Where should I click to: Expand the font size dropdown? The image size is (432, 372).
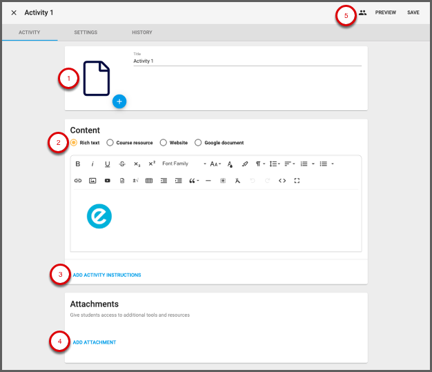coord(215,164)
